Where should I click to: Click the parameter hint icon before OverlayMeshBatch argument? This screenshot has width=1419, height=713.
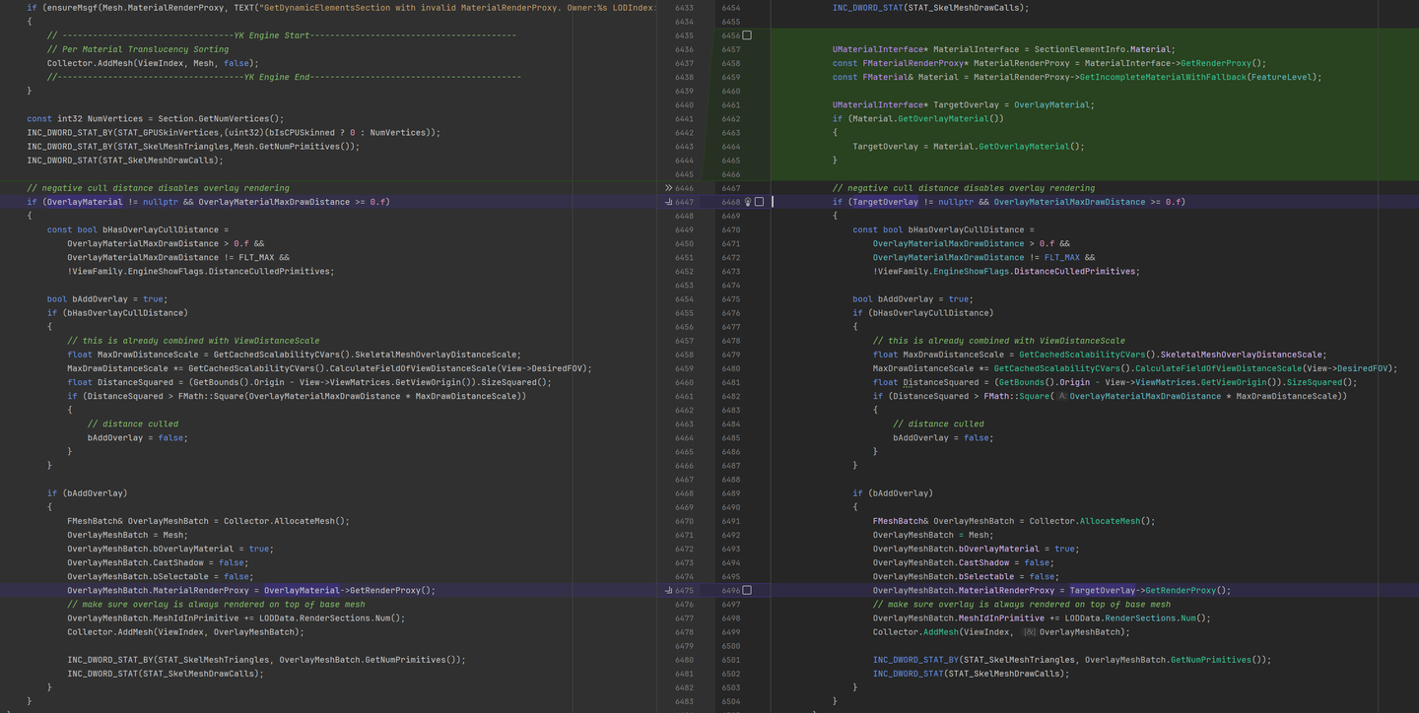(1029, 632)
